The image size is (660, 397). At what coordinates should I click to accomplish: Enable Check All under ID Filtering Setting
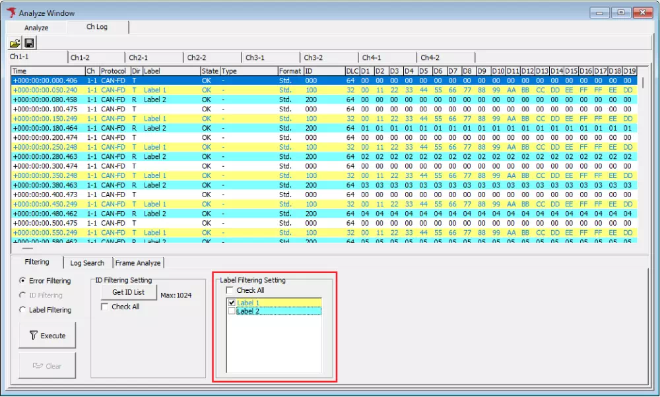pos(104,306)
